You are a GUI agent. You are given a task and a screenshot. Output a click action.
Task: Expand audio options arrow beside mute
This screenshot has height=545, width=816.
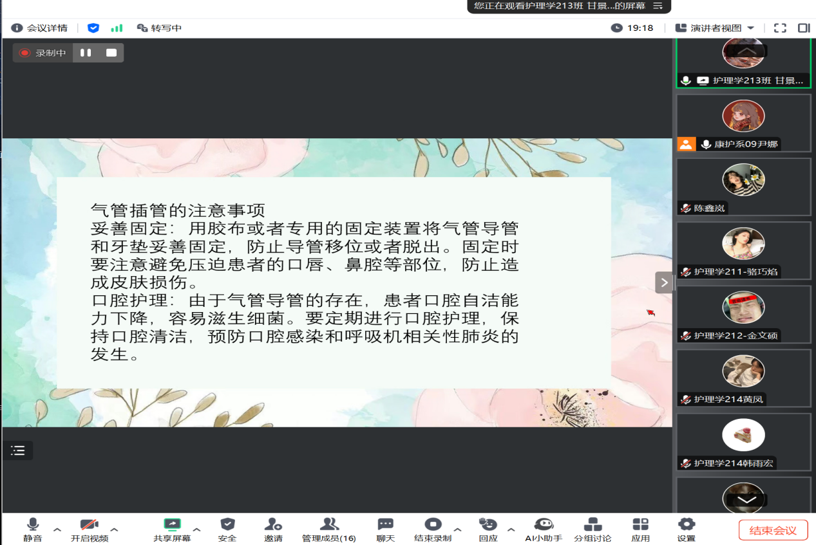click(x=57, y=530)
